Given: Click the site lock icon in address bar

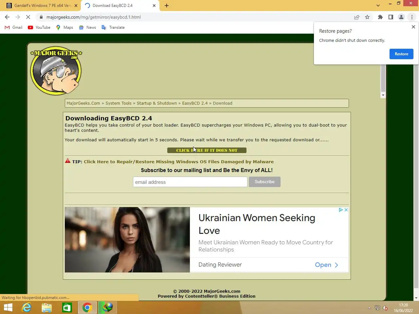Looking at the screenshot, I should (41, 17).
